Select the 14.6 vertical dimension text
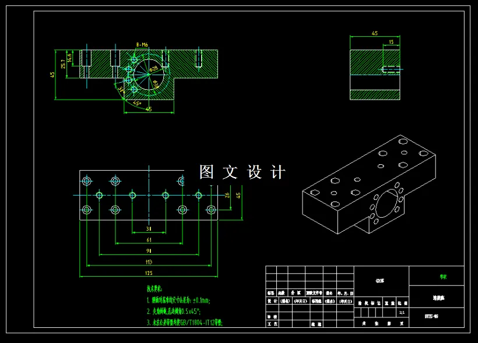The image size is (478, 343). tap(70, 58)
